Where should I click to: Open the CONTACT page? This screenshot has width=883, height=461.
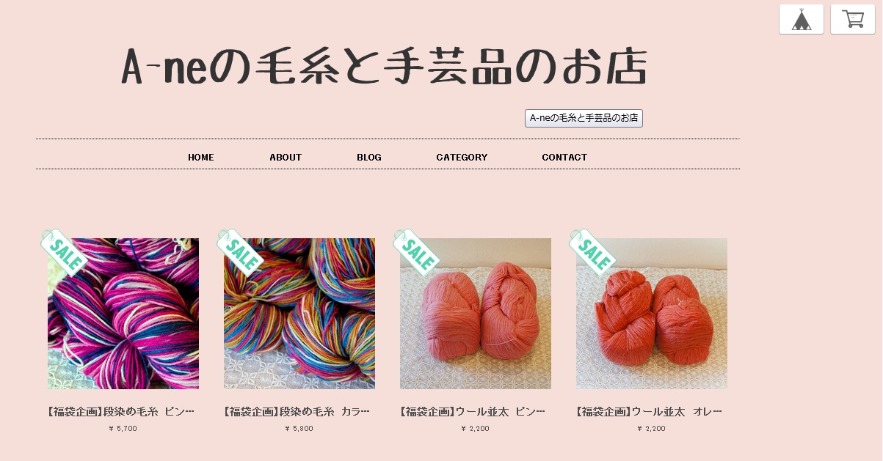[564, 157]
